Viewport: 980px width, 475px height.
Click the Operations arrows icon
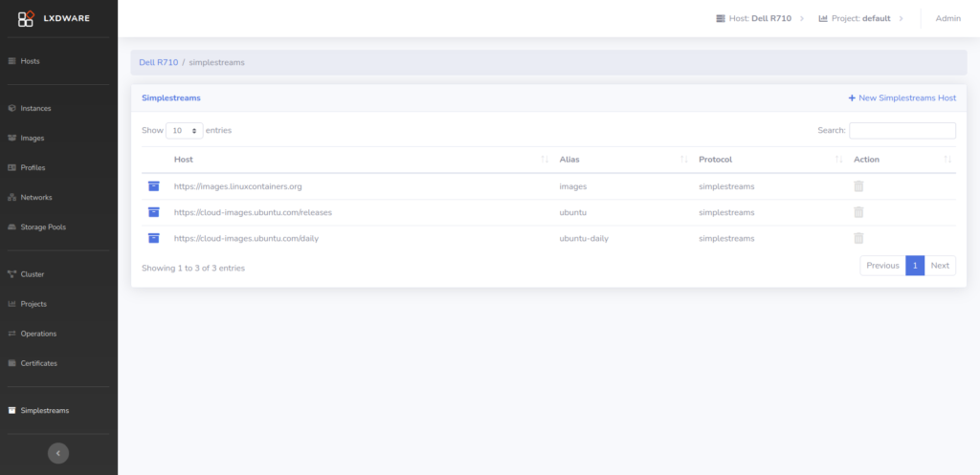point(11,334)
